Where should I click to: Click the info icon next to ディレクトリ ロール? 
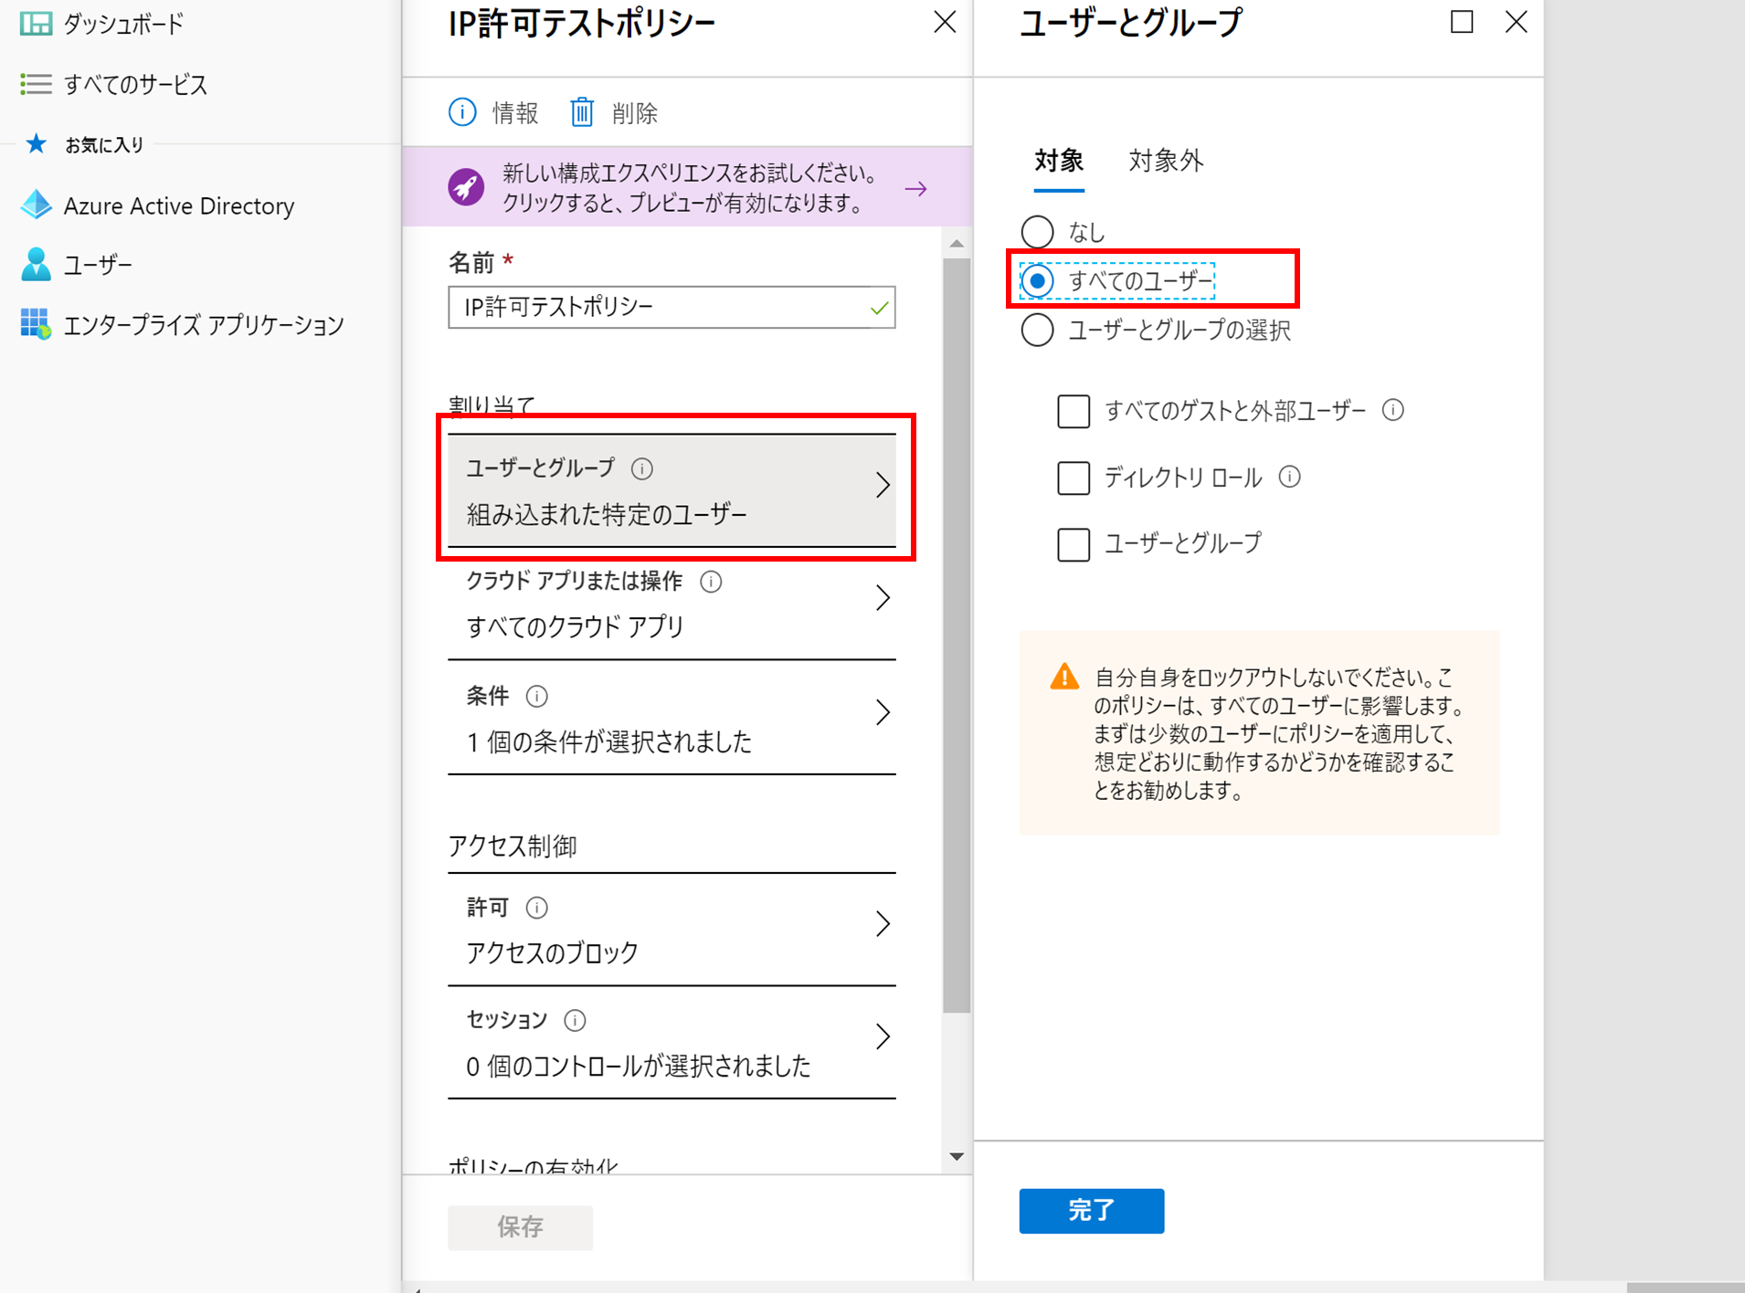[1289, 477]
